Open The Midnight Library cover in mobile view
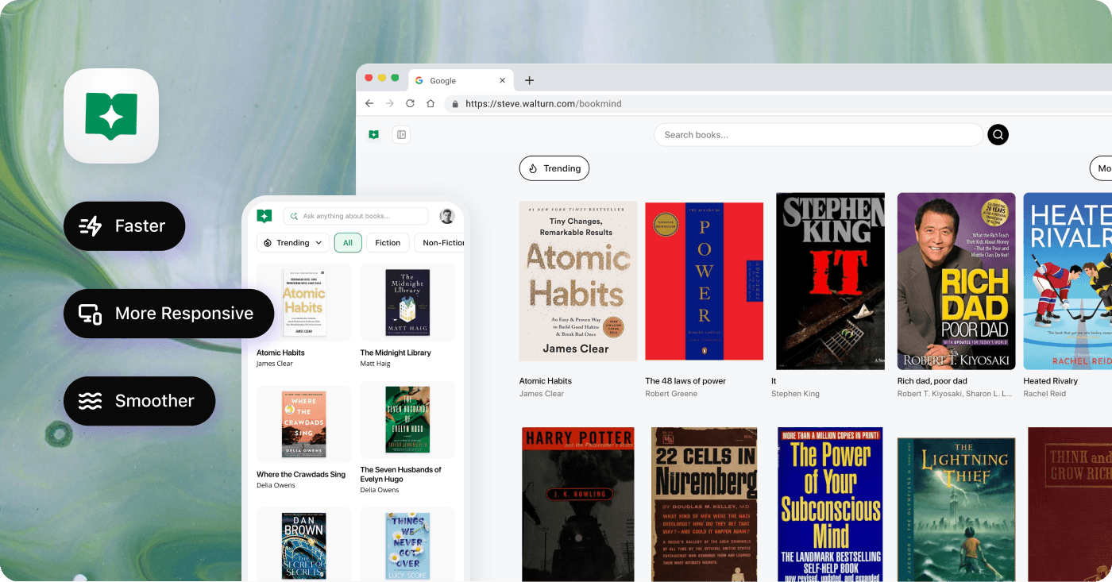1112x582 pixels. point(407,303)
